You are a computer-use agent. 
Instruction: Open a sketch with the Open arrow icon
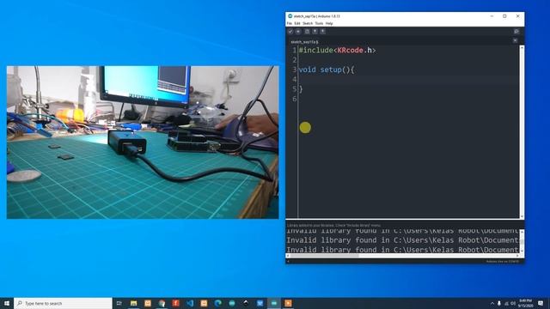coord(315,32)
